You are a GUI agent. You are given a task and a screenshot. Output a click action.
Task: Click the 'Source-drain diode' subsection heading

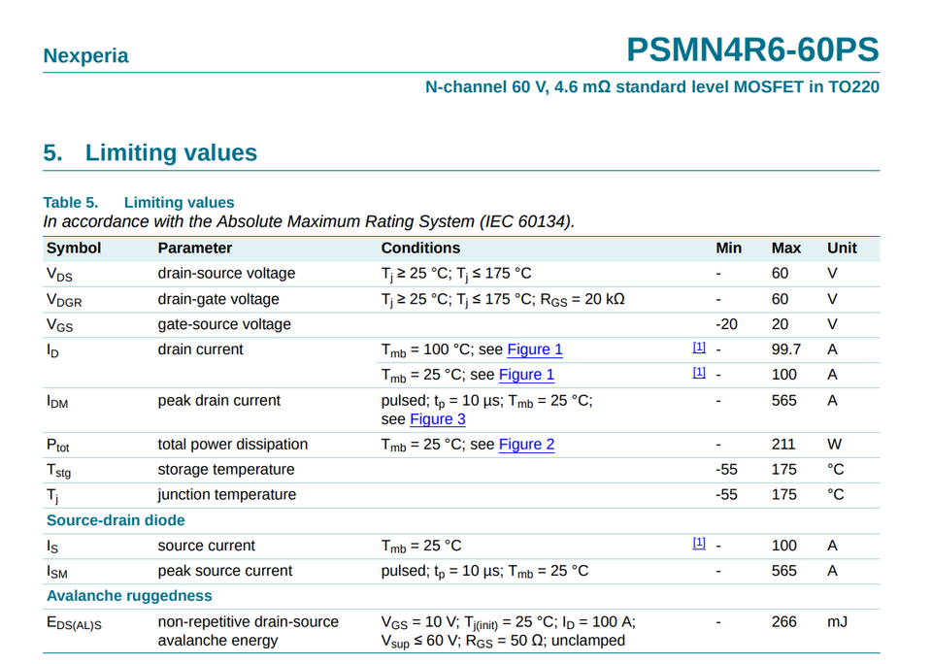click(116, 520)
